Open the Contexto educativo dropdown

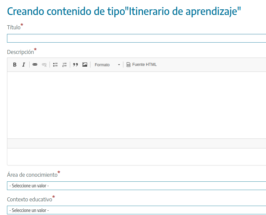tap(136, 210)
